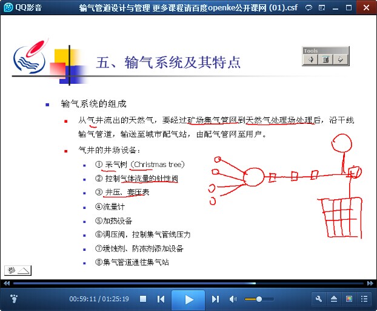Click the previous slide arrow in Tools panel
Viewport: 377px width, 311px height.
[x=310, y=60]
